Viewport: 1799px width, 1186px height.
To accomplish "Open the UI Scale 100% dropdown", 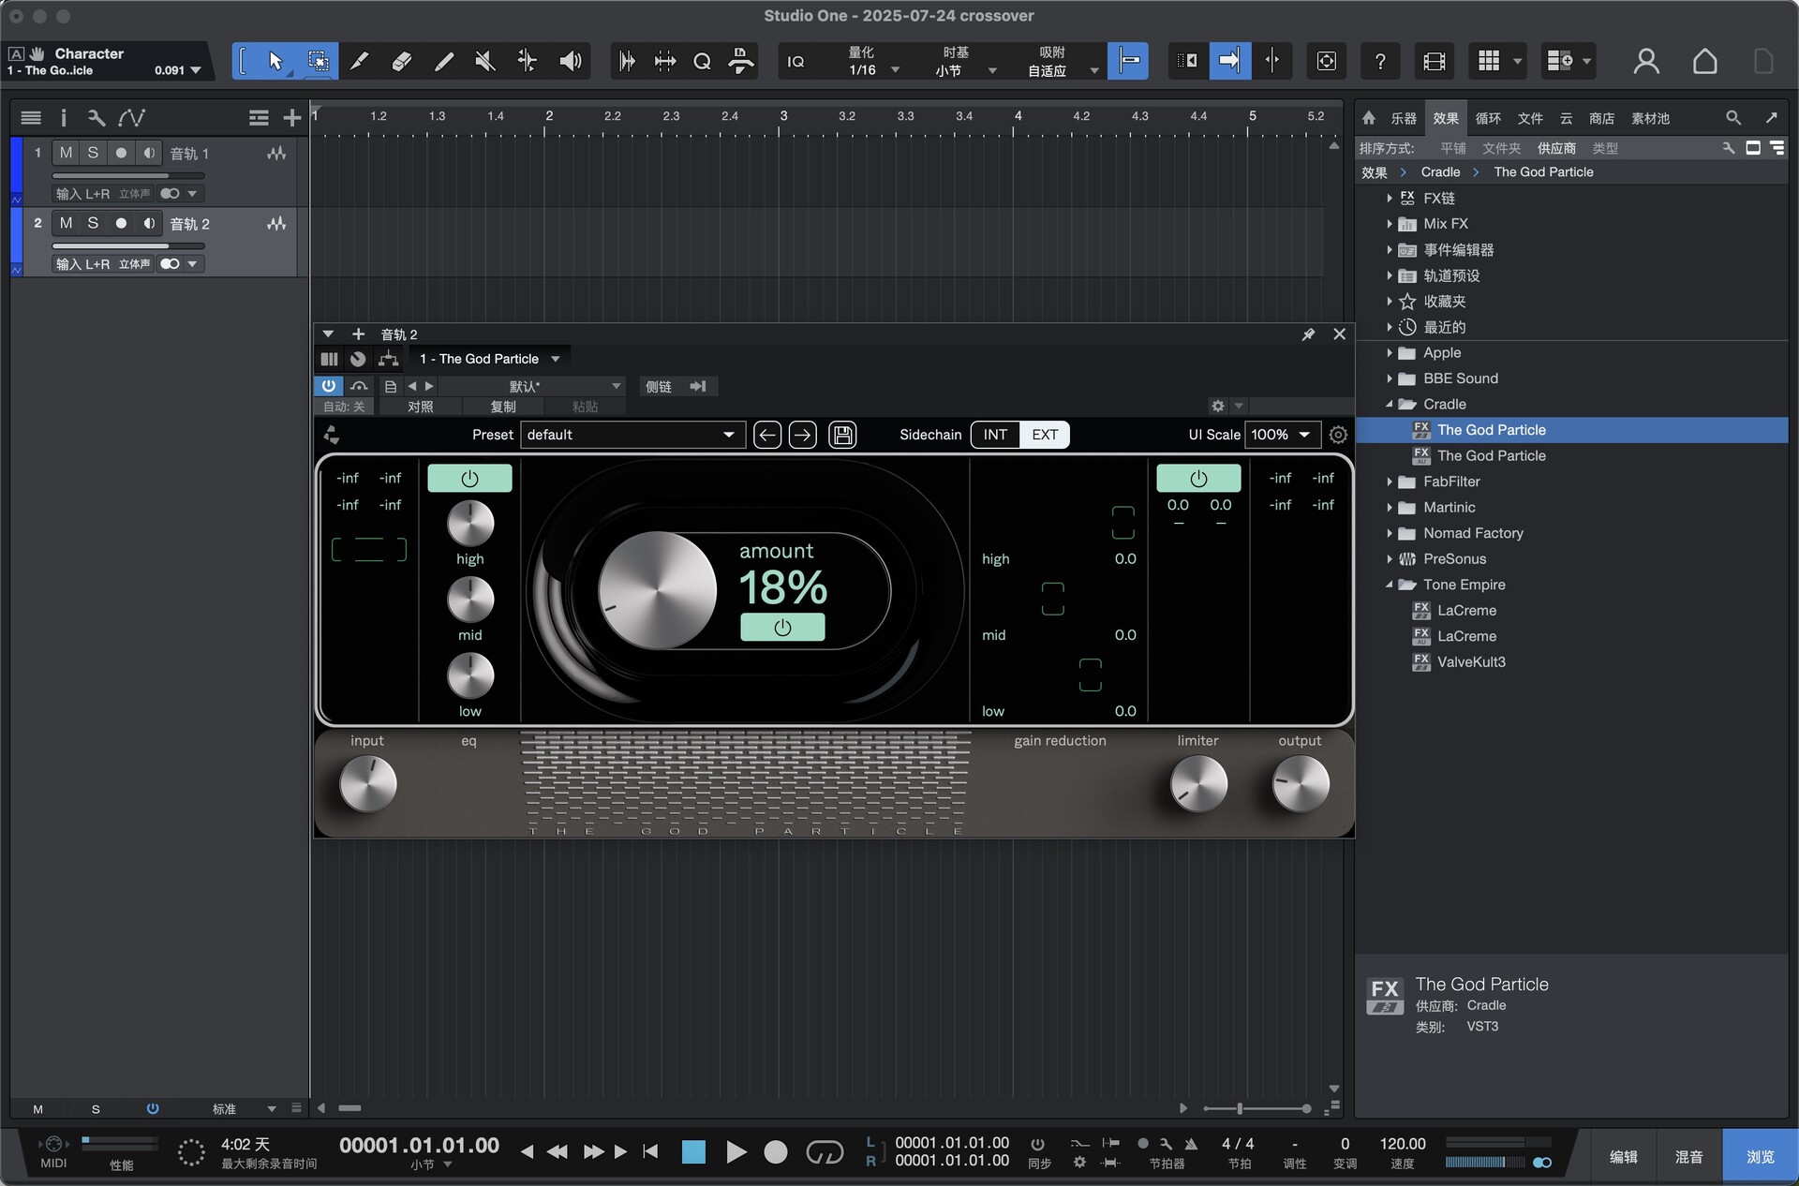I will pos(1282,435).
